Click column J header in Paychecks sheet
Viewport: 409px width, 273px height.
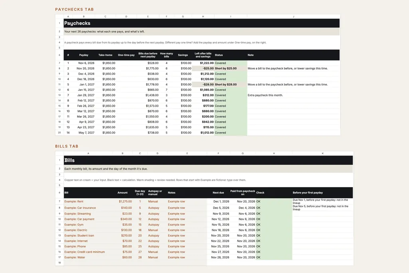click(x=293, y=16)
